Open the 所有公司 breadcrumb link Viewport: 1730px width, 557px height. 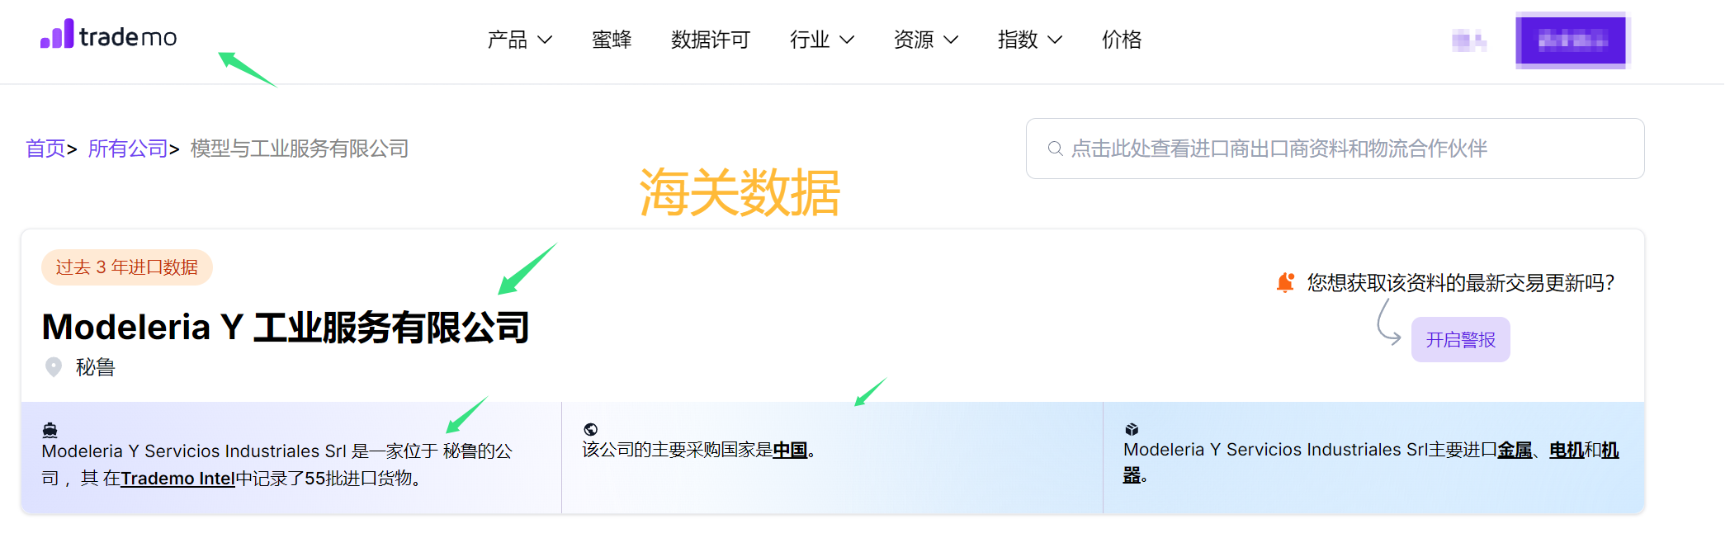[128, 149]
